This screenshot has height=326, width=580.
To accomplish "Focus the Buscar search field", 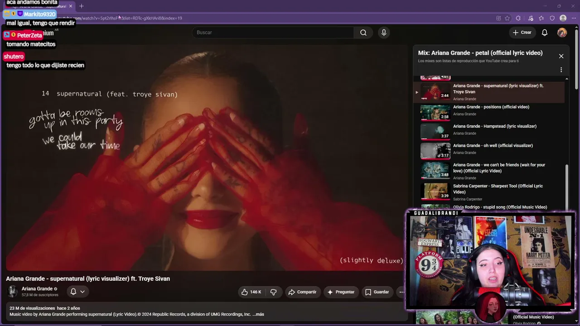I will tap(273, 33).
